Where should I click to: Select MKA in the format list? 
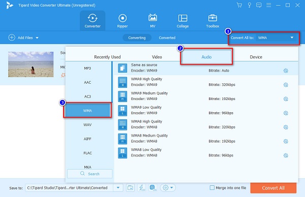tap(87, 167)
